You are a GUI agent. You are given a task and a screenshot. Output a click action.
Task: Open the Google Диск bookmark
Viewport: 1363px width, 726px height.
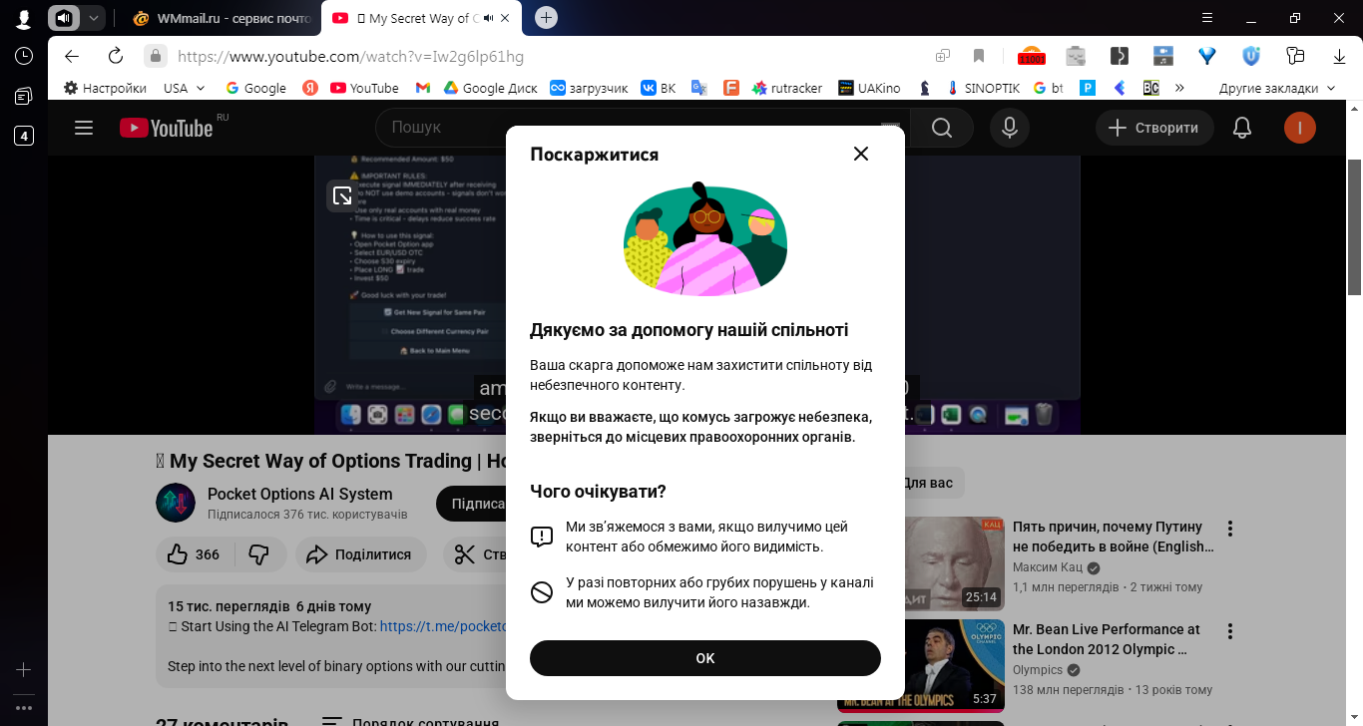click(x=491, y=88)
